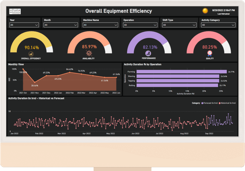Open the Year filter dropdown

coord(24,25)
